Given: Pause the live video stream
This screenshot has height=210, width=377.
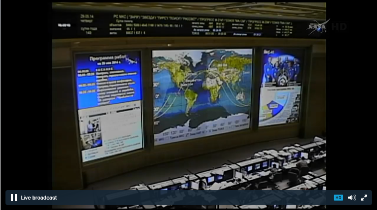Looking at the screenshot, I should [x=14, y=198].
